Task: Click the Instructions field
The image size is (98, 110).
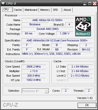Action: 57,54
